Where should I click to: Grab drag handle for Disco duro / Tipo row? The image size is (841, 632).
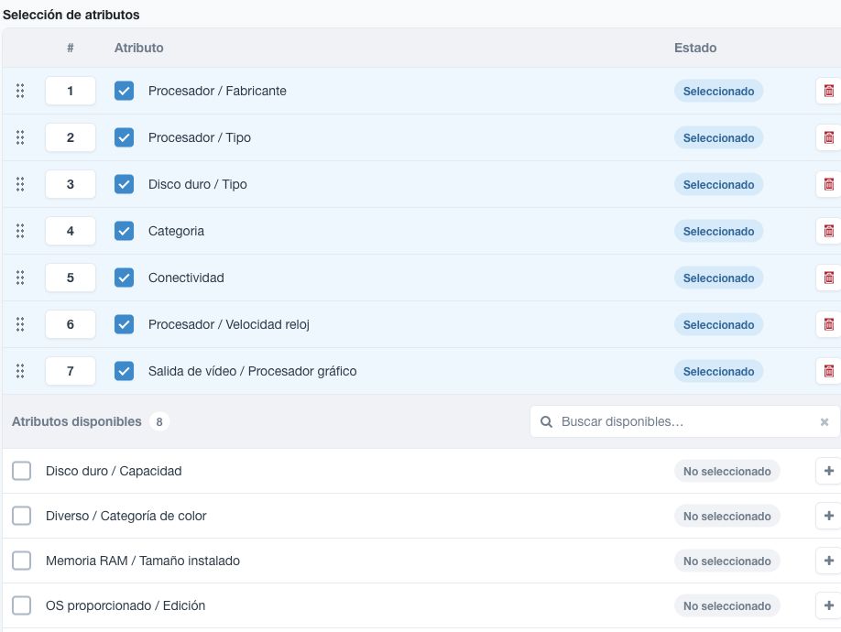20,184
